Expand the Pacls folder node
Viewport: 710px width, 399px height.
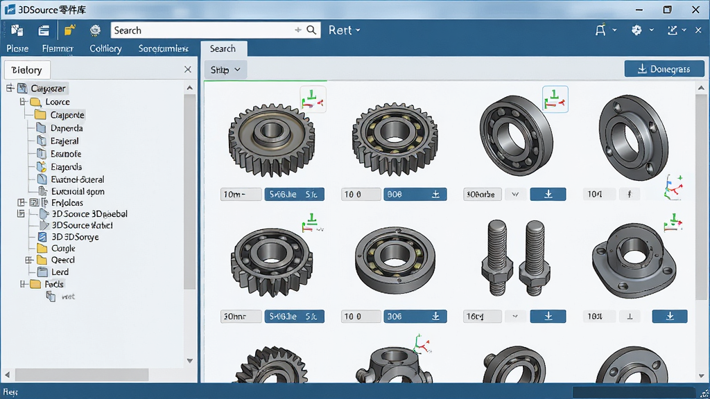(x=24, y=284)
